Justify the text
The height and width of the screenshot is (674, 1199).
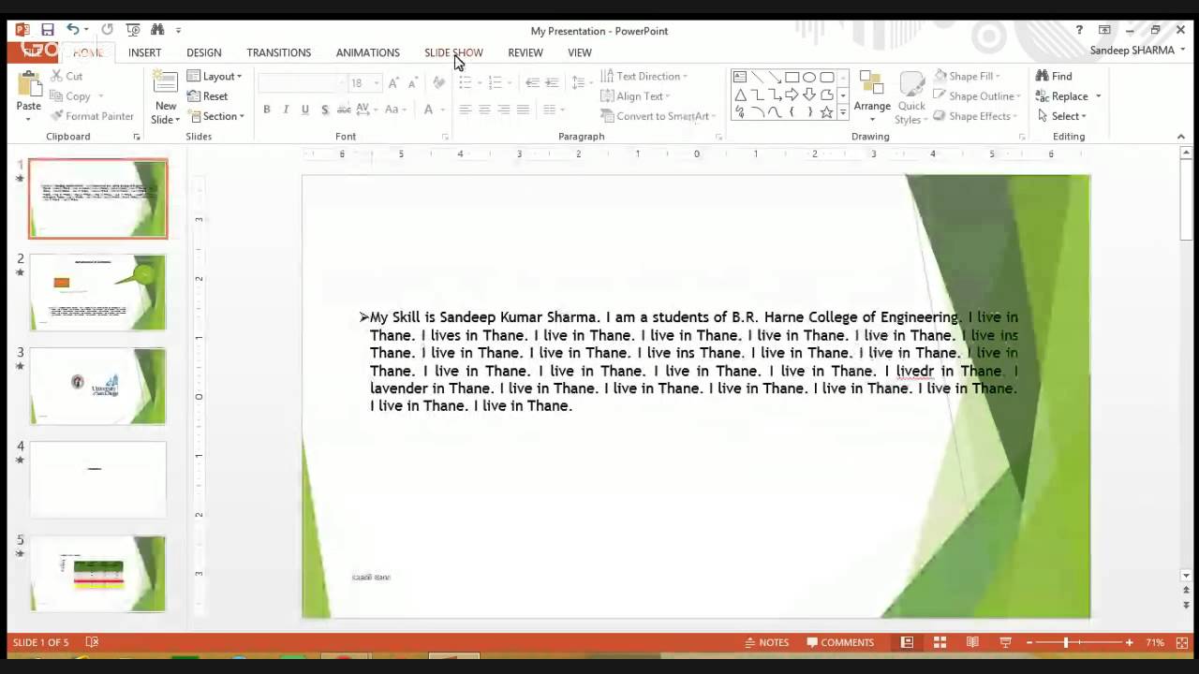(x=523, y=110)
